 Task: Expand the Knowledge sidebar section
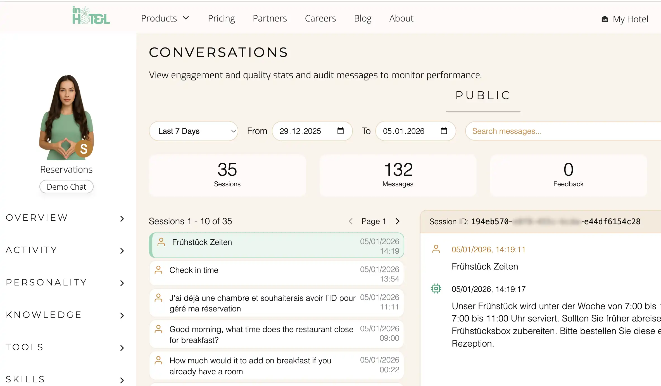click(x=65, y=315)
